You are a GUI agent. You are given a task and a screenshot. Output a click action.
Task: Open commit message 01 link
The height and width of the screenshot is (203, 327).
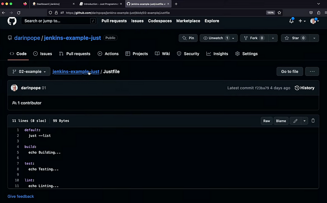(x=44, y=88)
